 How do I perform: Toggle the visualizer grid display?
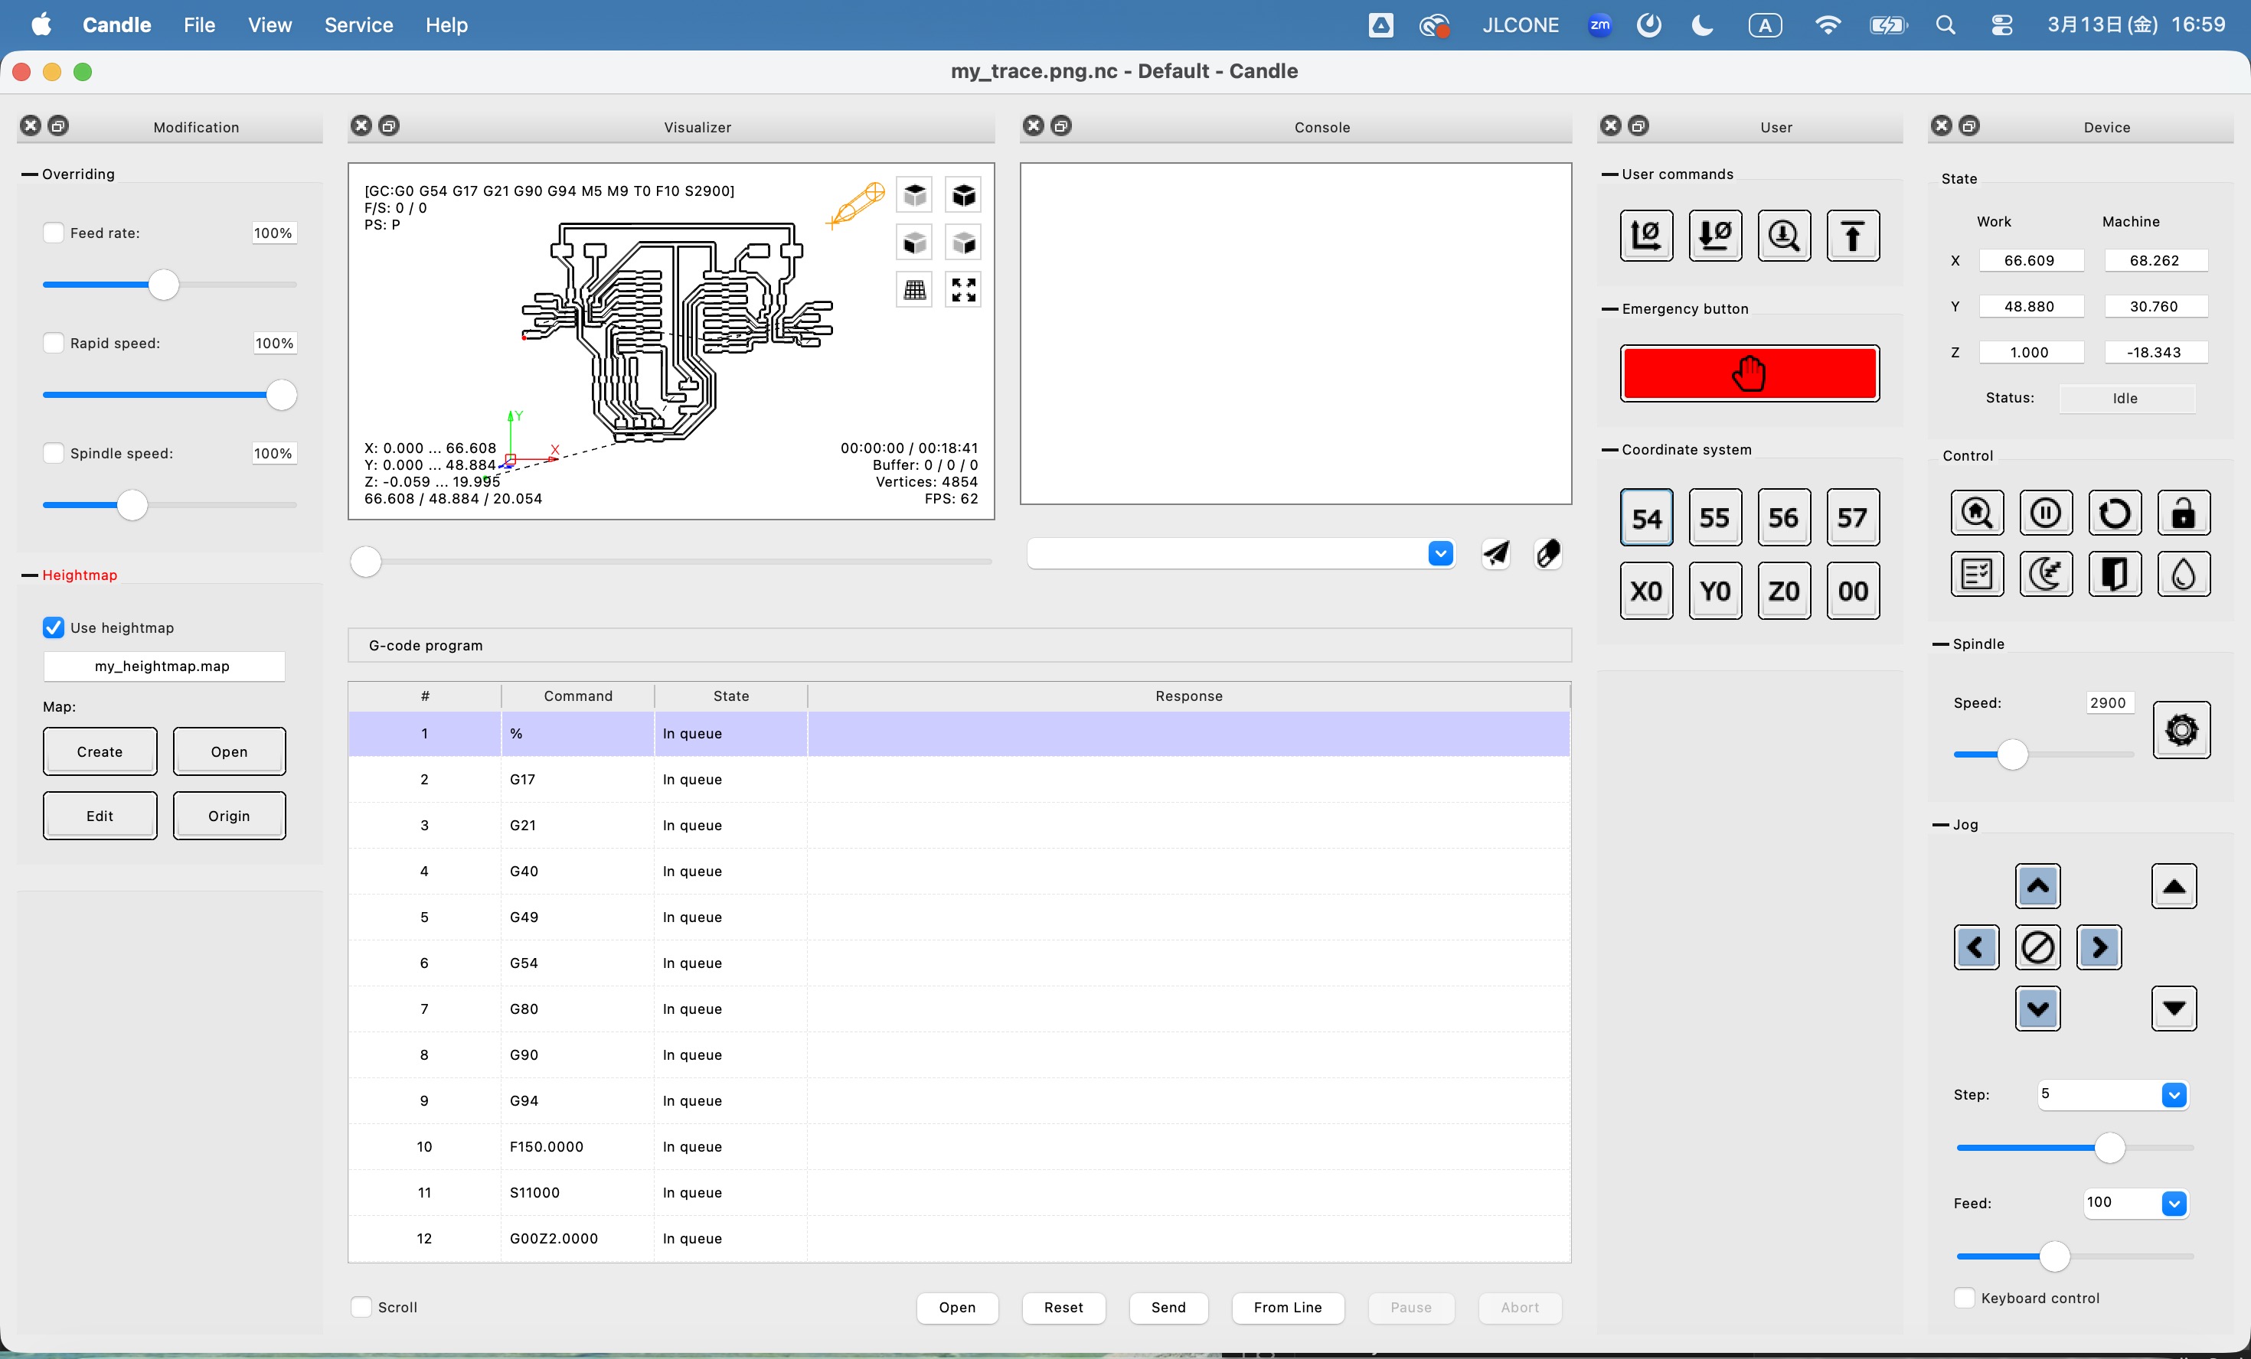[x=914, y=289]
